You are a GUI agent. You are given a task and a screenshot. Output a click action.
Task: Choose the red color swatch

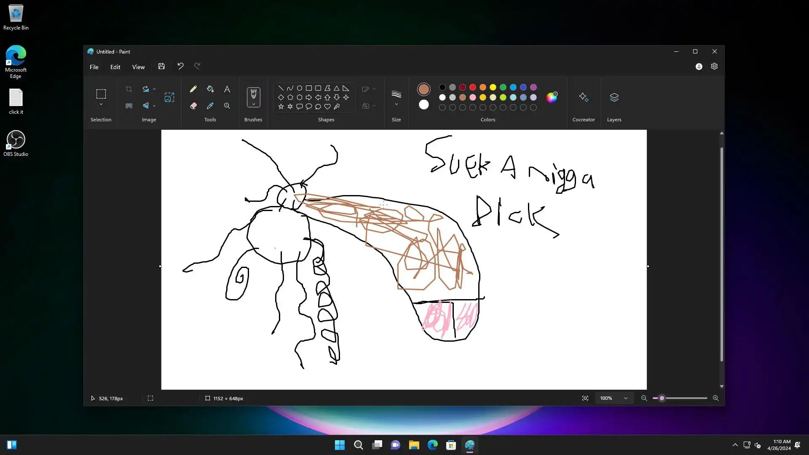pos(473,87)
